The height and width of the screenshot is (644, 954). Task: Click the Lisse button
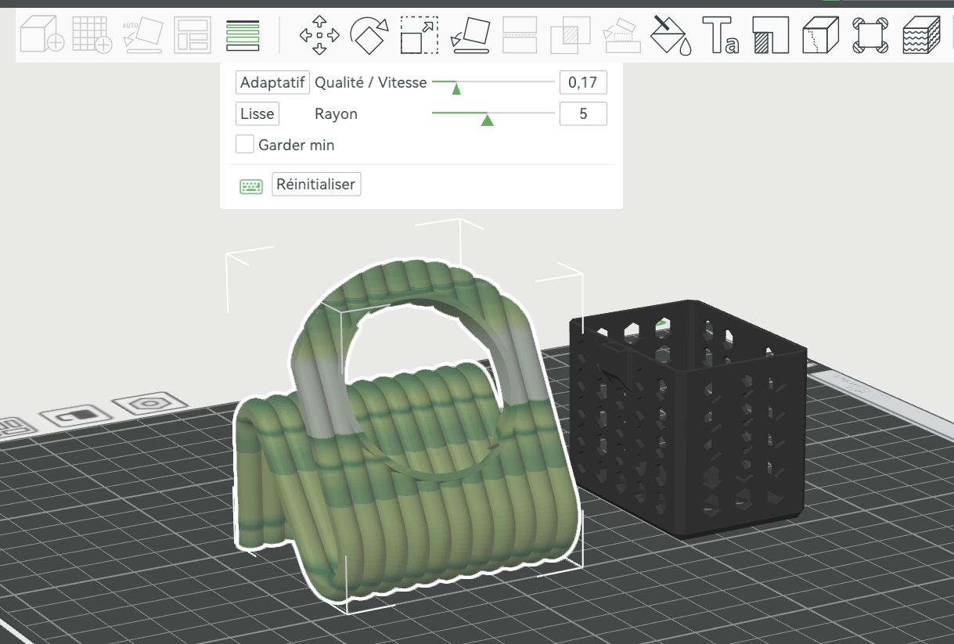coord(257,113)
